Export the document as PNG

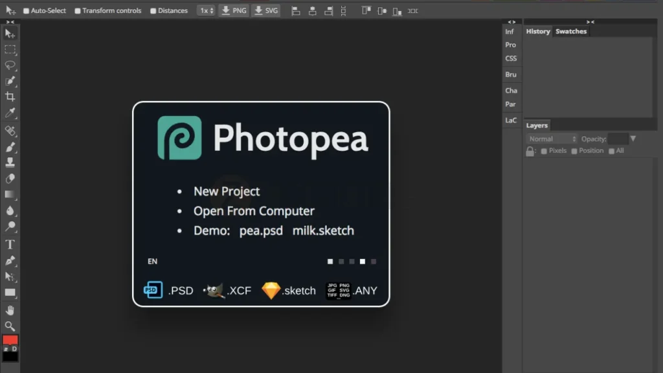click(x=233, y=10)
